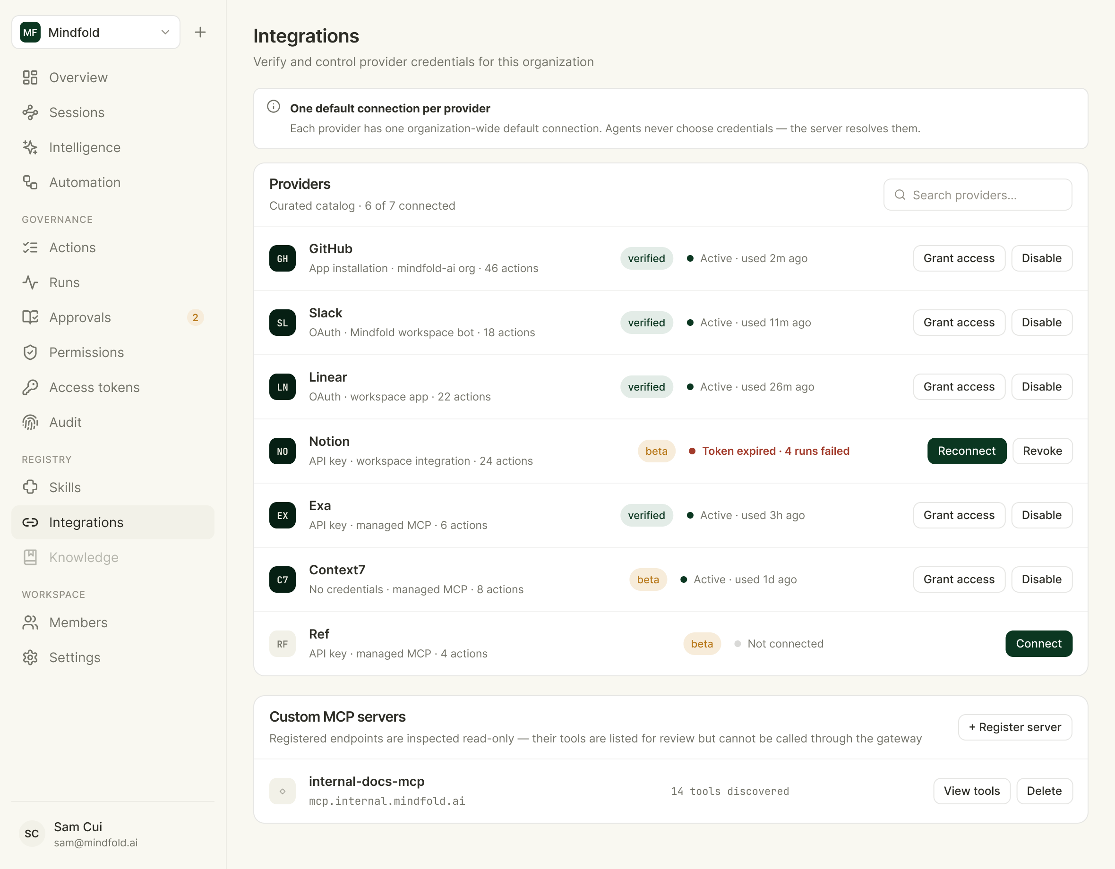
Task: Click the Actions checklist icon
Action: point(30,247)
